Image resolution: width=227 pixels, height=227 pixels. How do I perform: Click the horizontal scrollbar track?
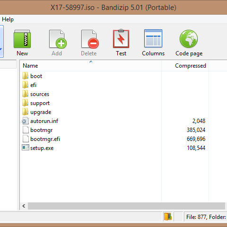126,206
